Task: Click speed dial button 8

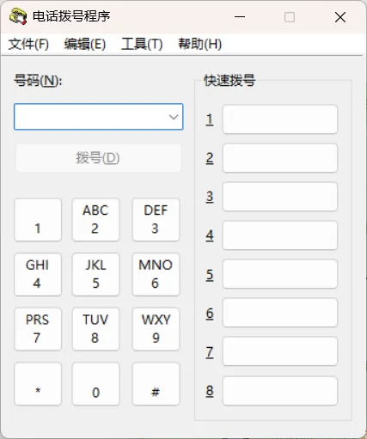Action: pyautogui.click(x=280, y=391)
